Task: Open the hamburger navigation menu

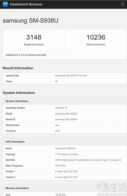Action: click(122, 4)
